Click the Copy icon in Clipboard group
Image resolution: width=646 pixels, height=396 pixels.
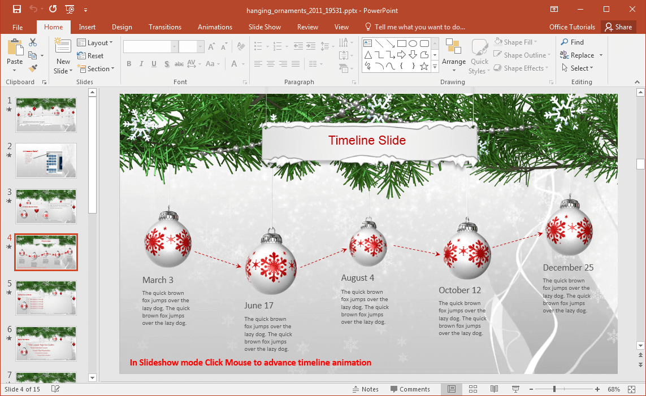click(x=33, y=55)
